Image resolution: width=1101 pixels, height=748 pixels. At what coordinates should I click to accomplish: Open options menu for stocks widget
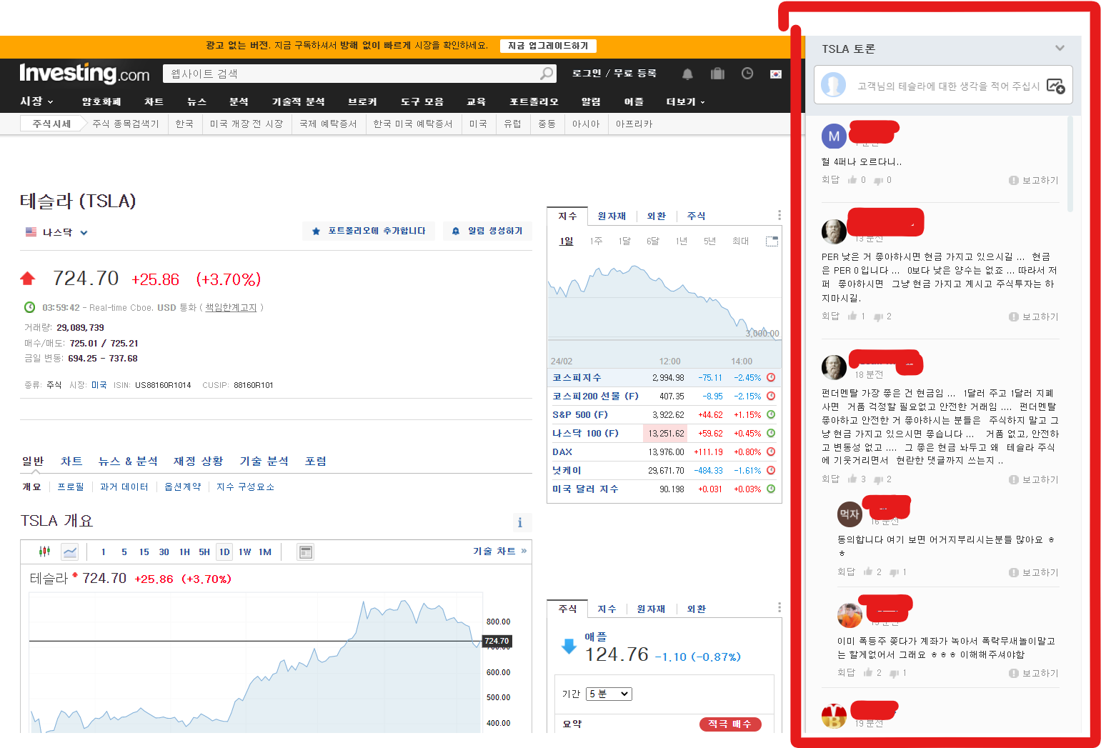[779, 608]
